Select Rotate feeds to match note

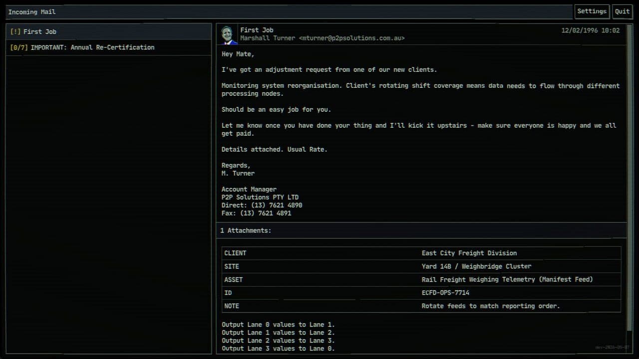[x=491, y=306]
